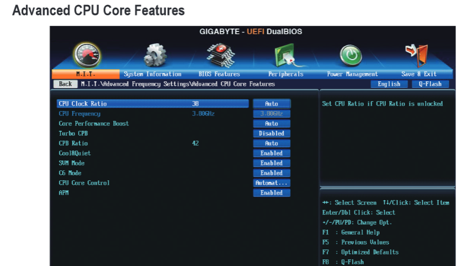Viewport: 475px width, 266px height.
Task: Change Turbo CPB Disabled setting
Action: coord(272,134)
